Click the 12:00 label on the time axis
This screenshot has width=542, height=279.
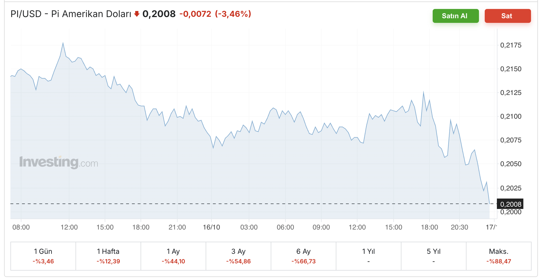[69, 227]
